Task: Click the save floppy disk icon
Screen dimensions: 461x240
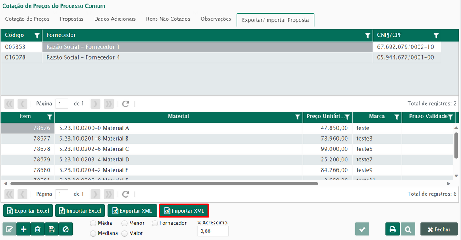Action: pyautogui.click(x=52, y=229)
